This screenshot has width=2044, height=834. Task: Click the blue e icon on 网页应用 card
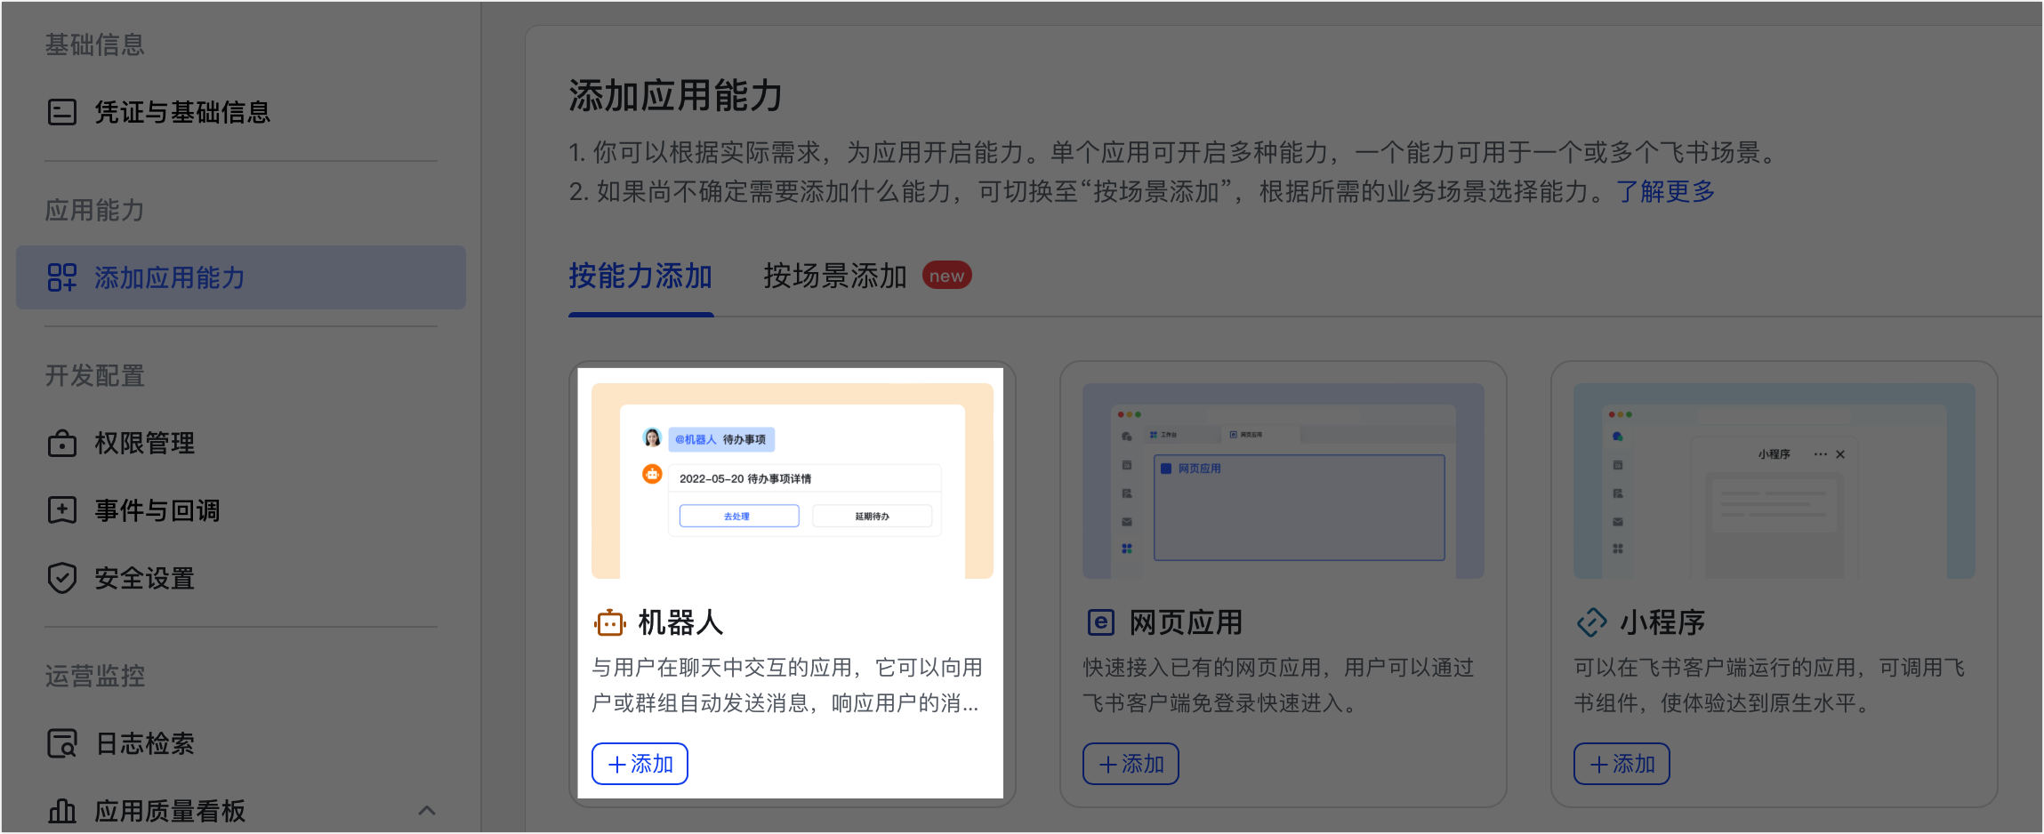1101,622
